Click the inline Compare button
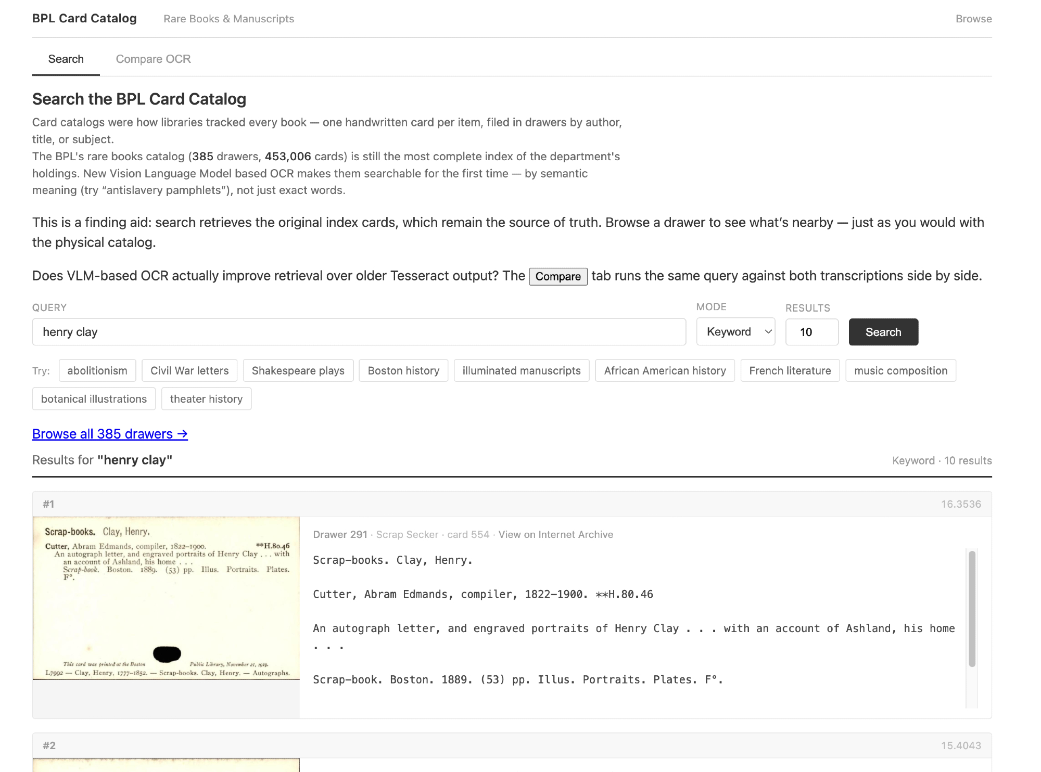1041x772 pixels. click(x=558, y=276)
